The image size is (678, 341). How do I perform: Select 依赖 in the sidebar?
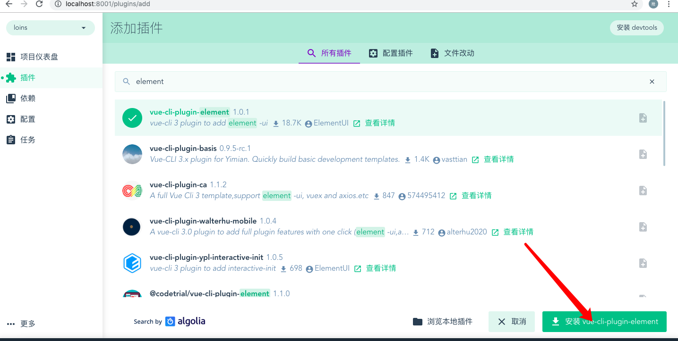click(x=51, y=99)
